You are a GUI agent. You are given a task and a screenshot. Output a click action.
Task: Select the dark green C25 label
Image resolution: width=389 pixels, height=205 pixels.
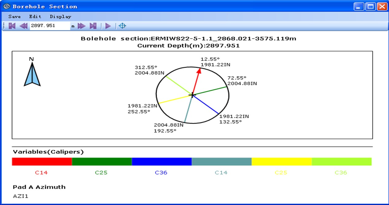pos(101,173)
